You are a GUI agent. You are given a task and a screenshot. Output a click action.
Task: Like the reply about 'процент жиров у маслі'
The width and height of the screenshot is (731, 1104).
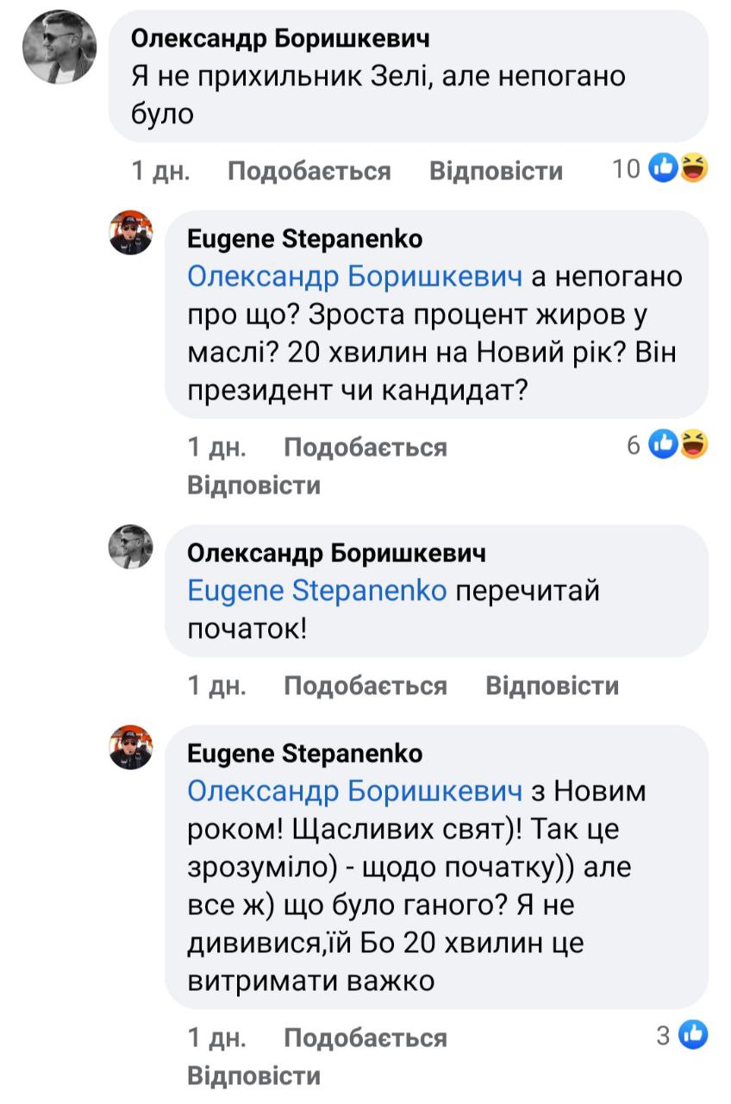(365, 447)
